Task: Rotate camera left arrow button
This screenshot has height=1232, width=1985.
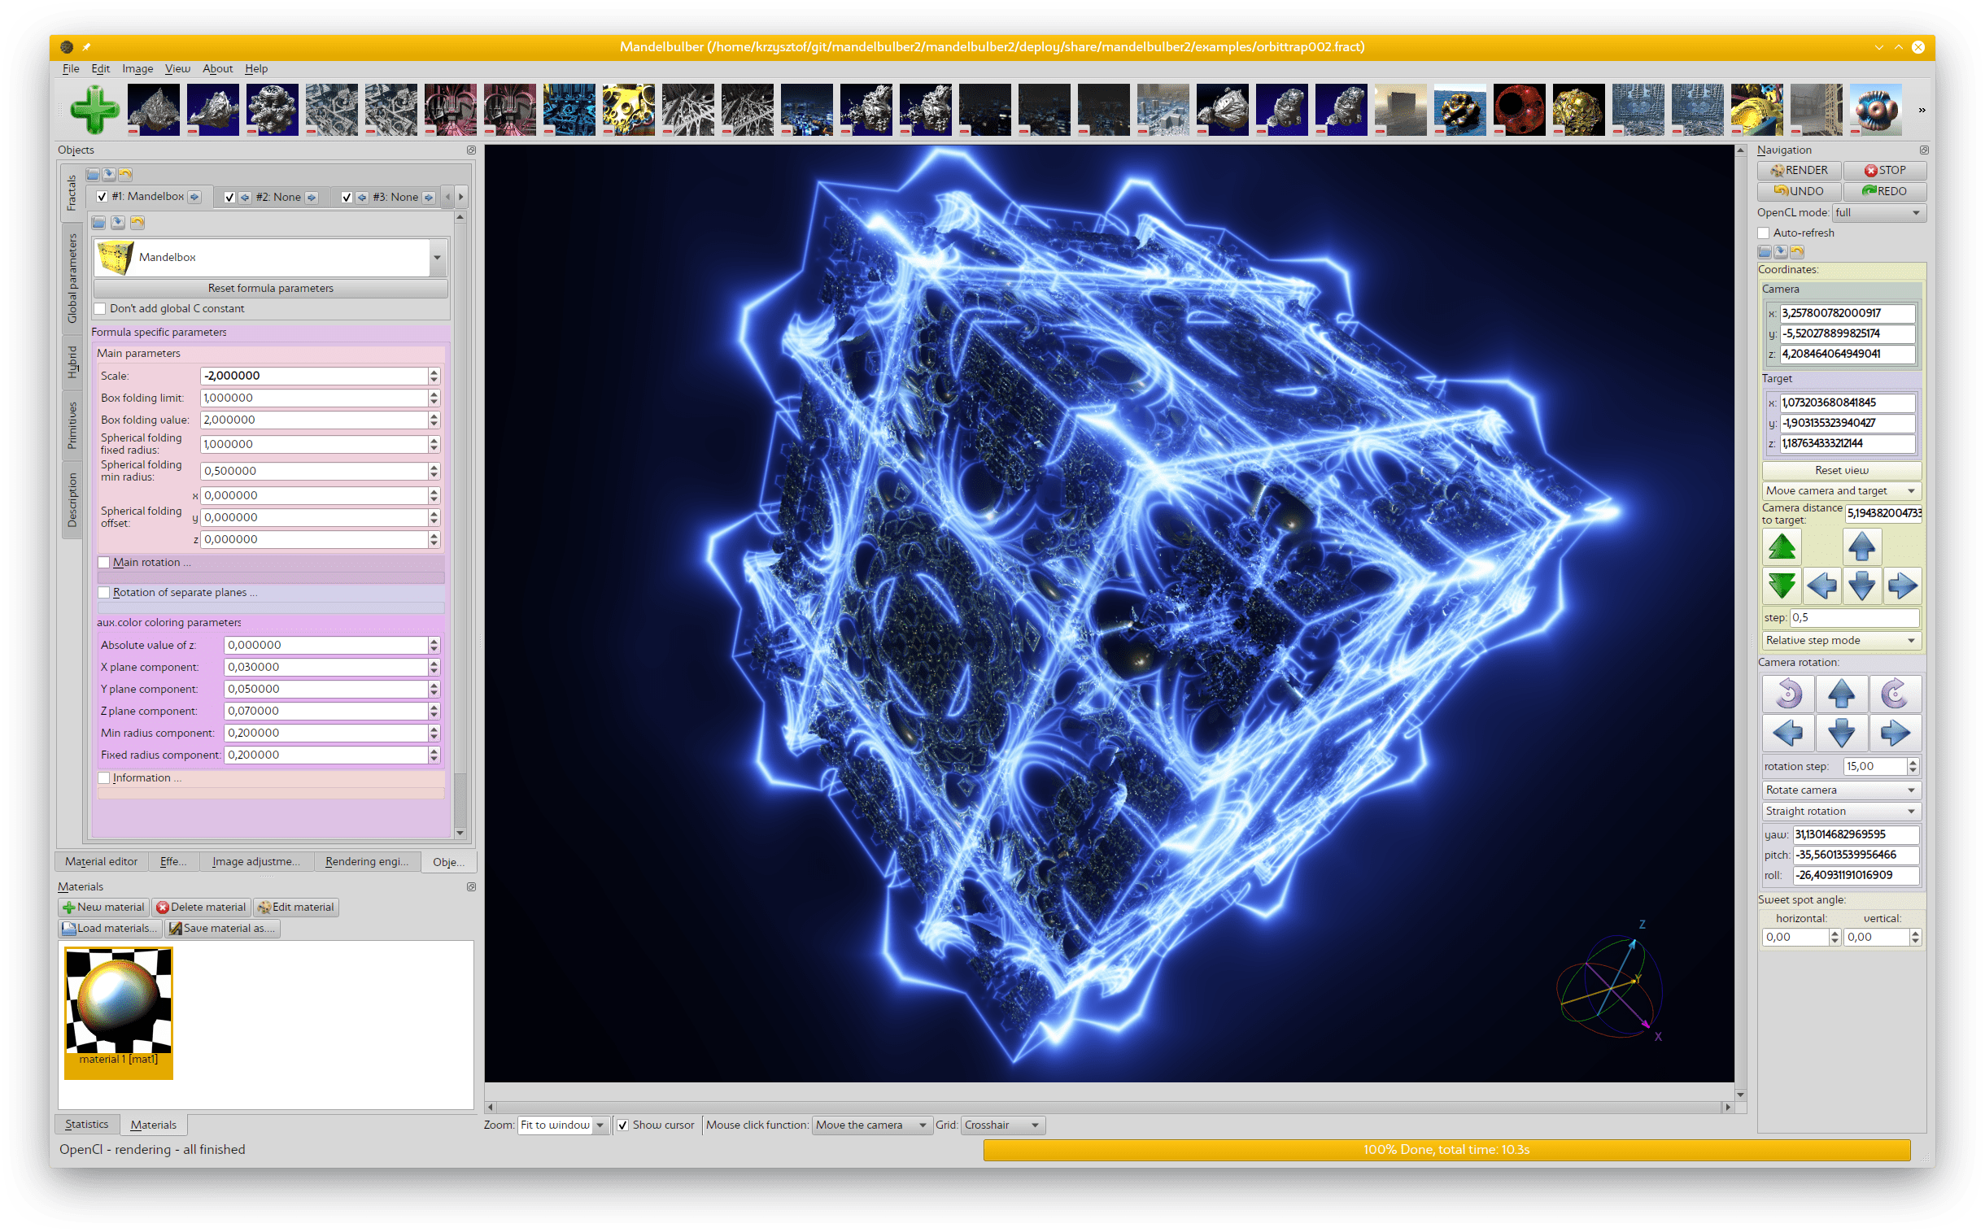Action: pyautogui.click(x=1788, y=733)
